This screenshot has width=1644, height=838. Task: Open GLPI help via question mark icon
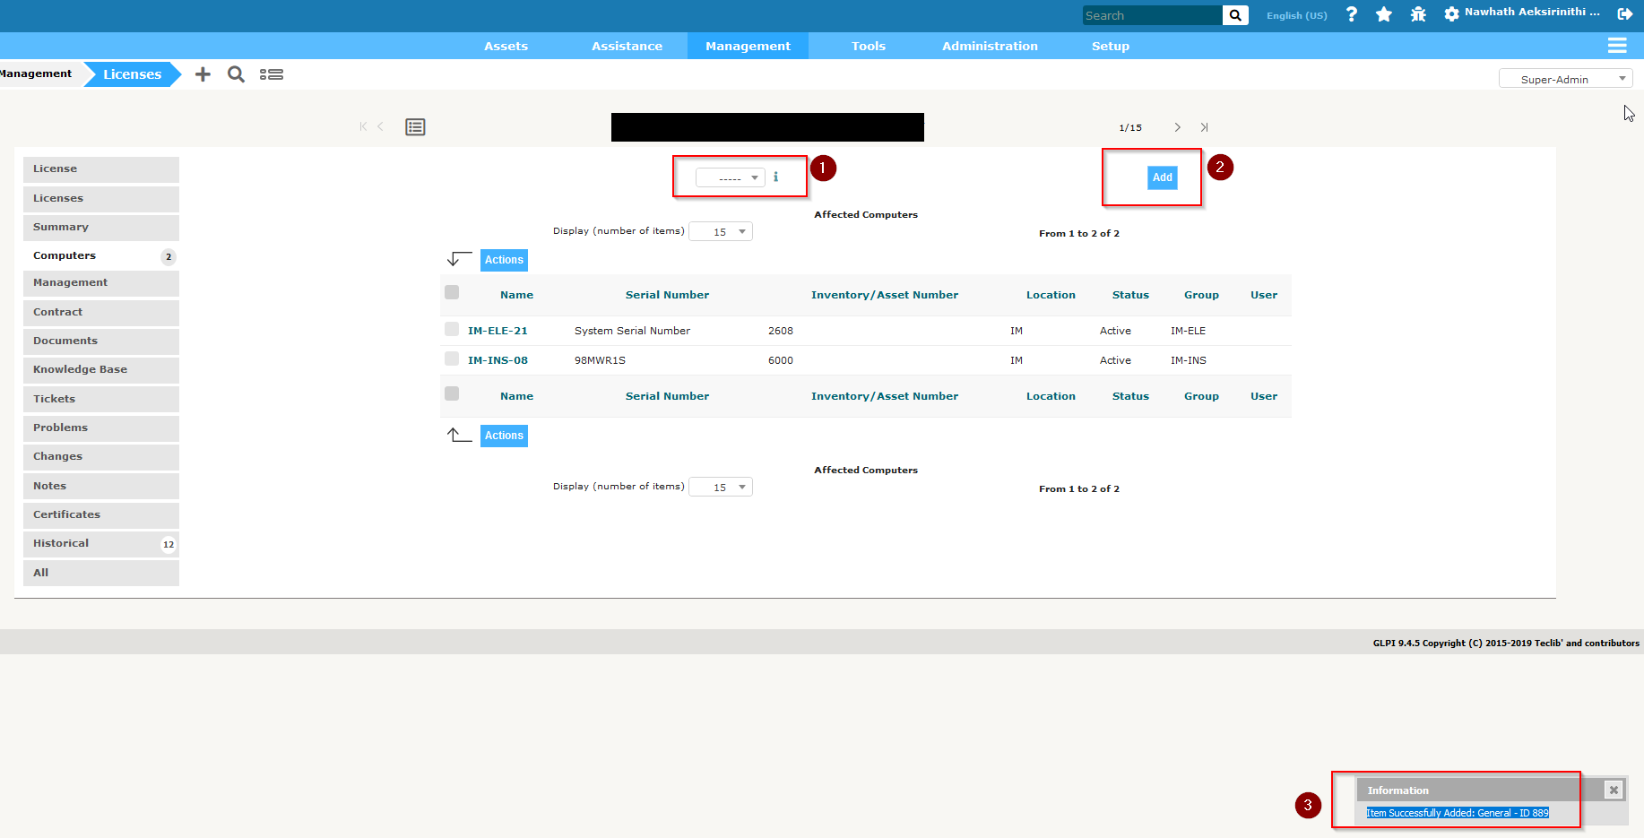1351,13
